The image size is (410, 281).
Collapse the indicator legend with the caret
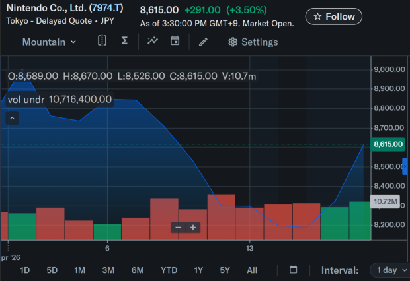[13, 118]
